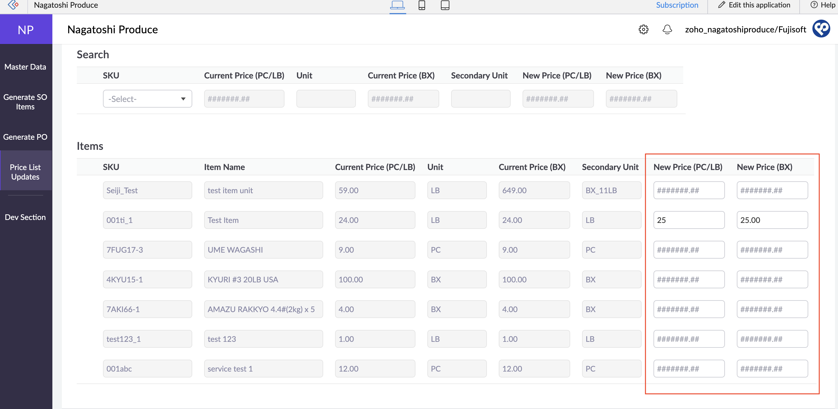Switch to desktop laptop preview icon
Image resolution: width=838 pixels, height=409 pixels.
397,5
